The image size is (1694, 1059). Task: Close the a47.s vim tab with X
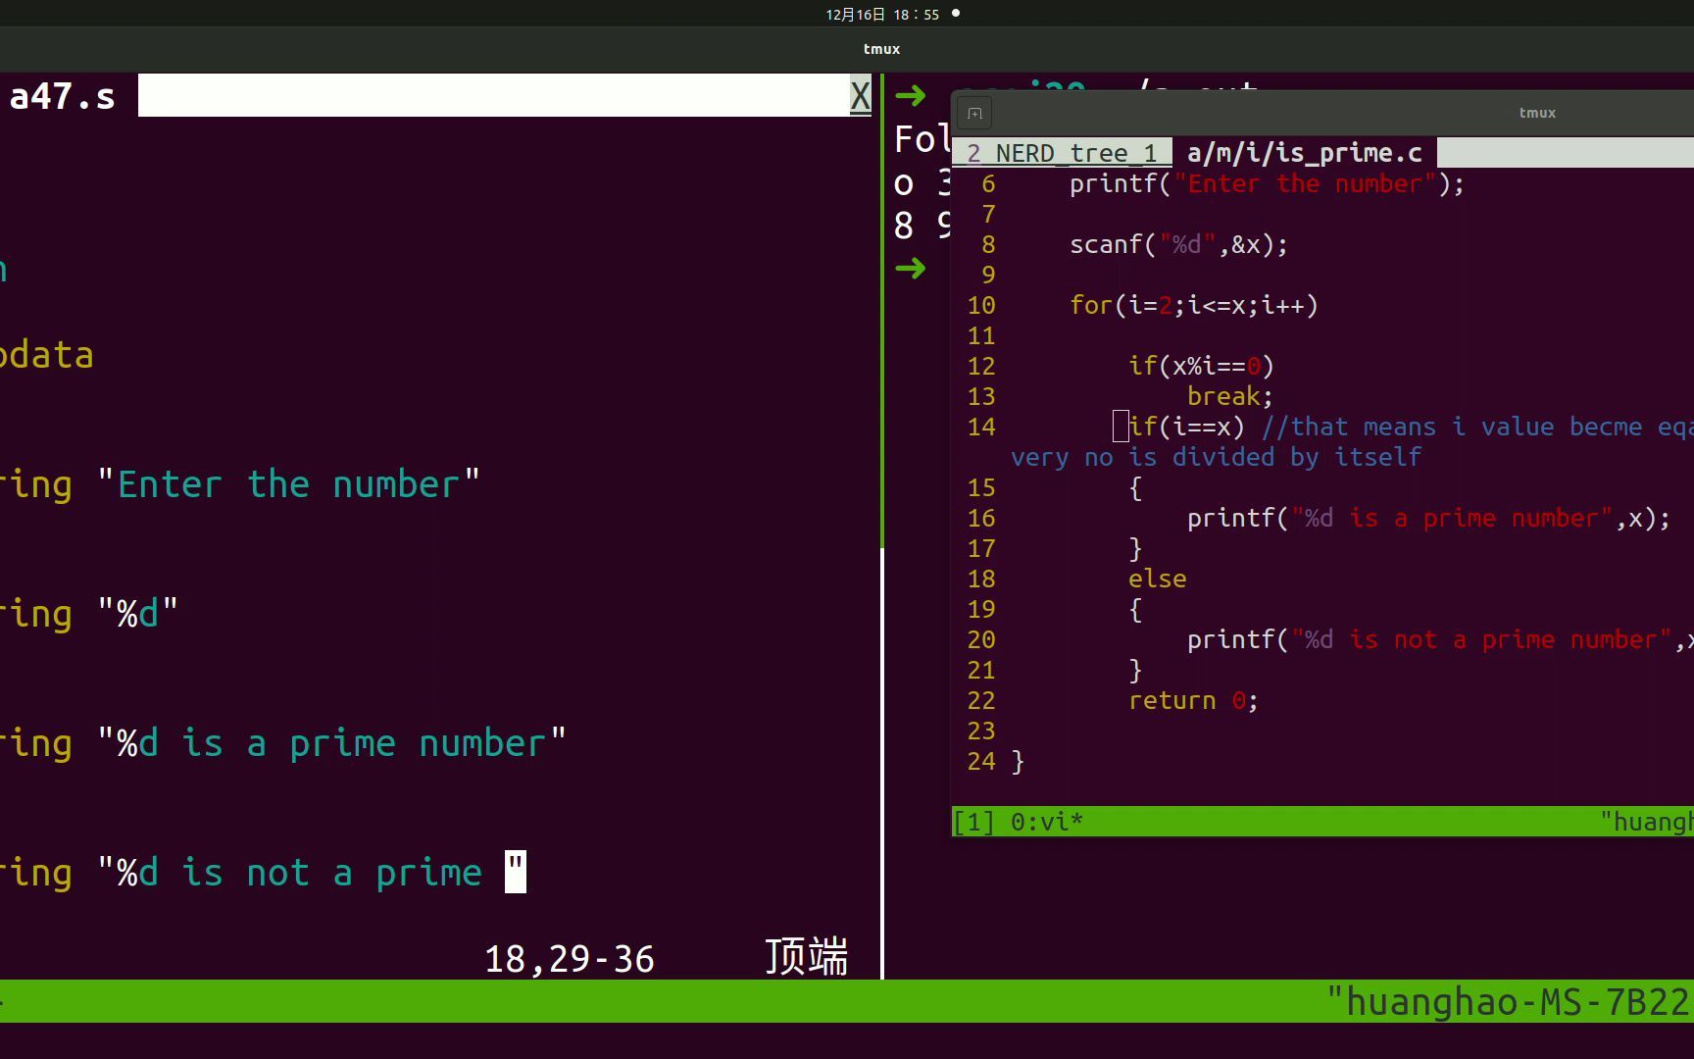point(860,96)
